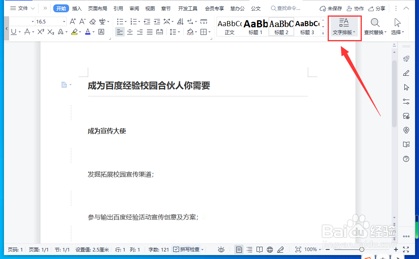Open the shading fill dropdown arrow
Viewport: 419px width, 259px height.
pyautogui.click(x=196, y=32)
